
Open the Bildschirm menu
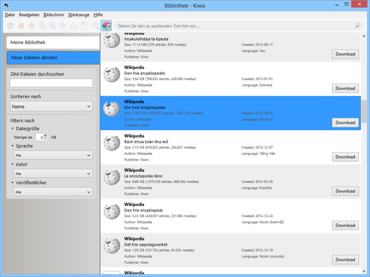(x=54, y=15)
